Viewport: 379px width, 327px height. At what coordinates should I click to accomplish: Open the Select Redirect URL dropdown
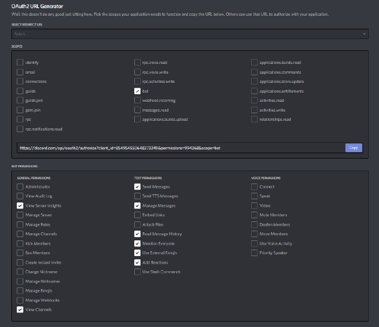190,34
